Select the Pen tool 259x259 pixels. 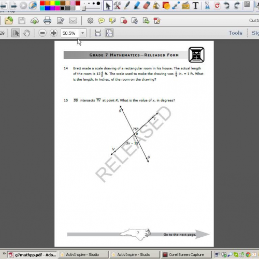click(x=127, y=6)
